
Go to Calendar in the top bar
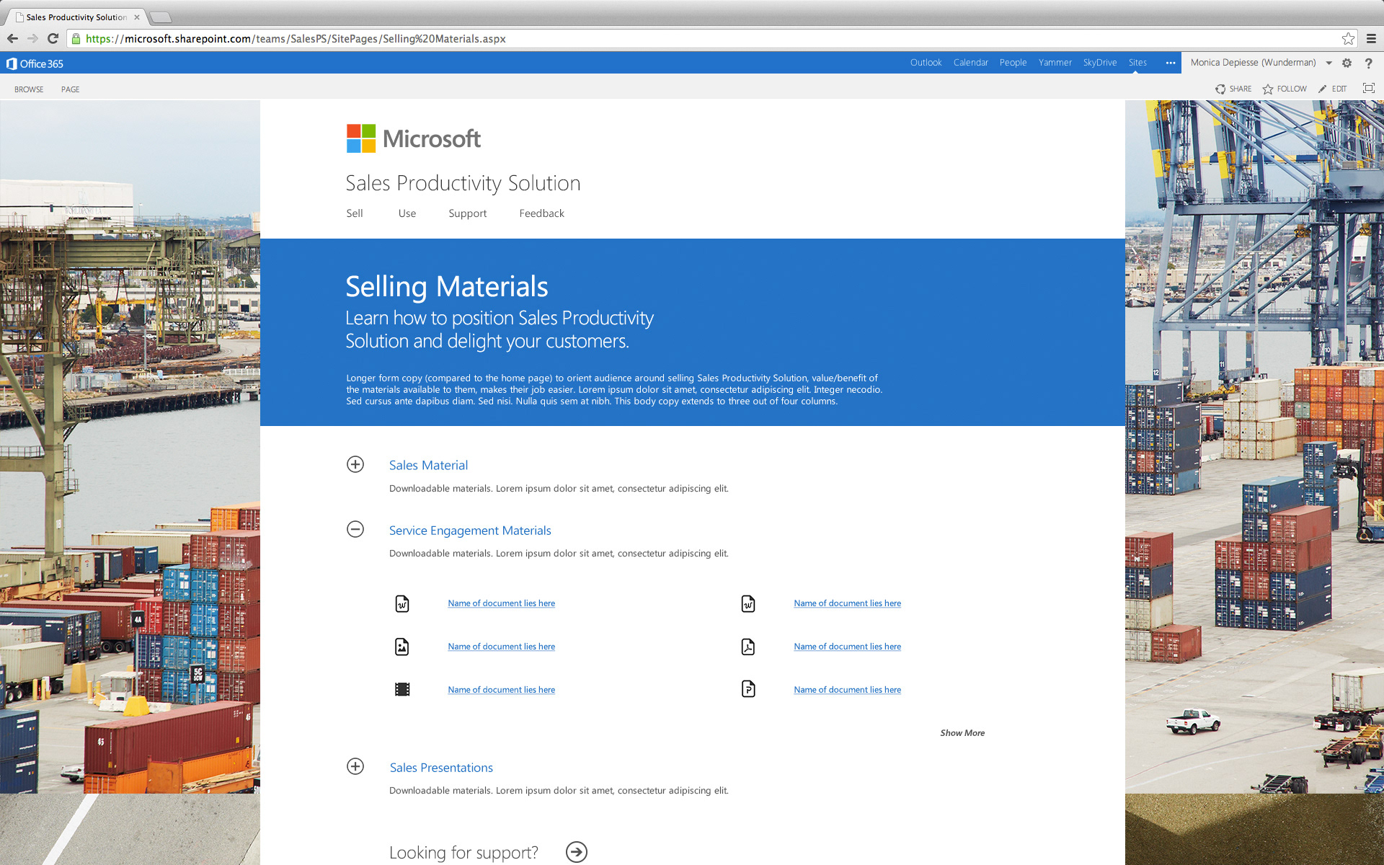[x=971, y=63]
